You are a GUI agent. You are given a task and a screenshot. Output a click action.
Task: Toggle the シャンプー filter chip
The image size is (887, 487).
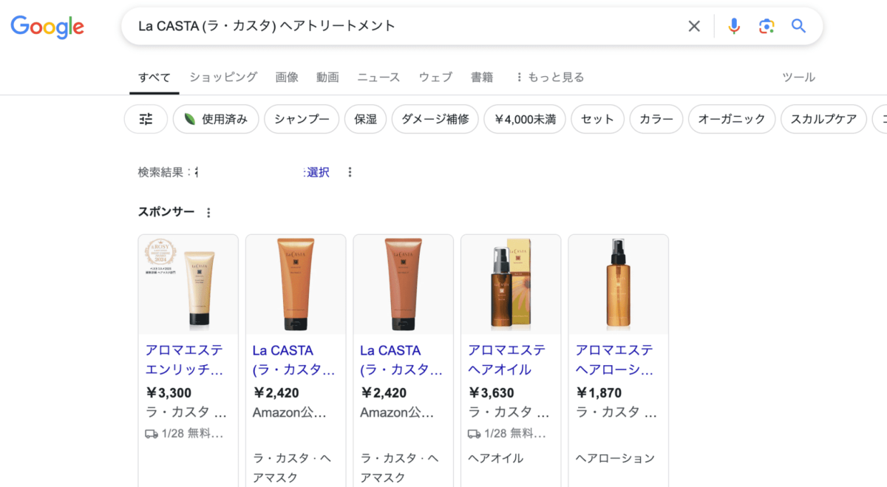coord(302,119)
